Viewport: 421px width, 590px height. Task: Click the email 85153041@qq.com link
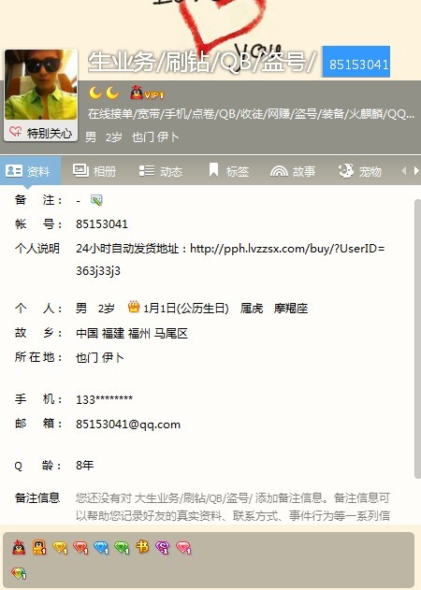128,425
